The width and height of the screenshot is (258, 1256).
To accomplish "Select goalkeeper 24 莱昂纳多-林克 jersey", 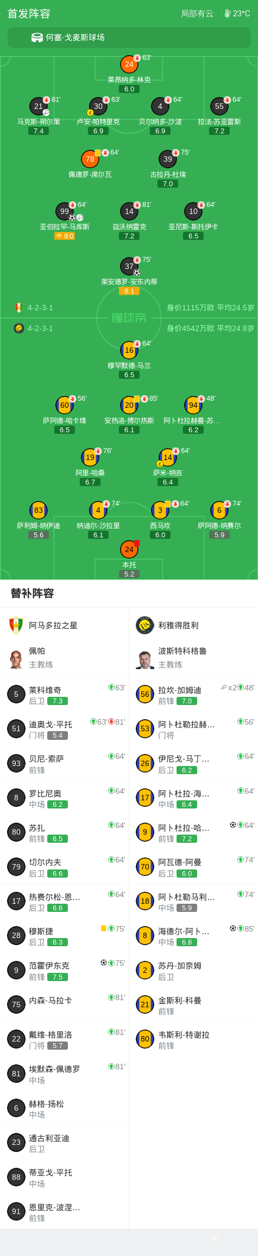I will coord(129,64).
